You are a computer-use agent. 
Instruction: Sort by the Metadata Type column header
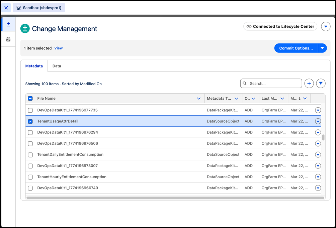(219, 99)
